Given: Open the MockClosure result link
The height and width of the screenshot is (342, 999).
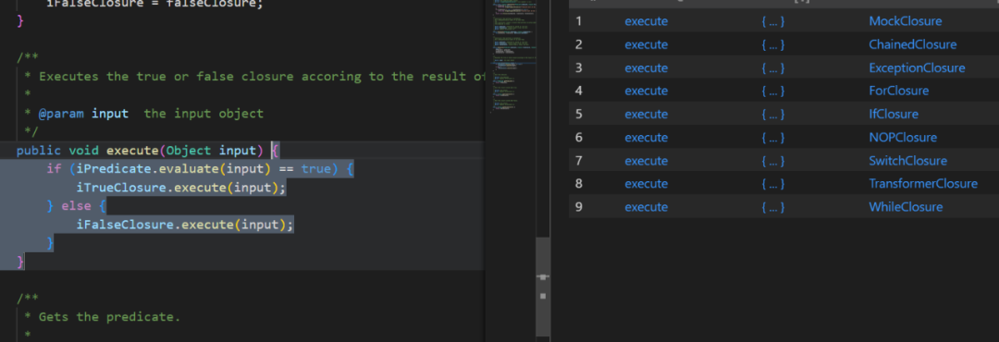Looking at the screenshot, I should click(905, 21).
